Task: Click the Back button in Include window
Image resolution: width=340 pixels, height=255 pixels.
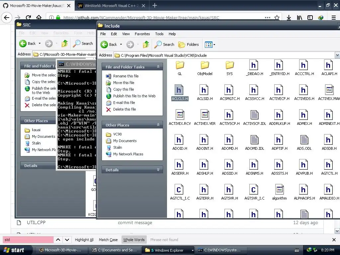Action: [109, 44]
